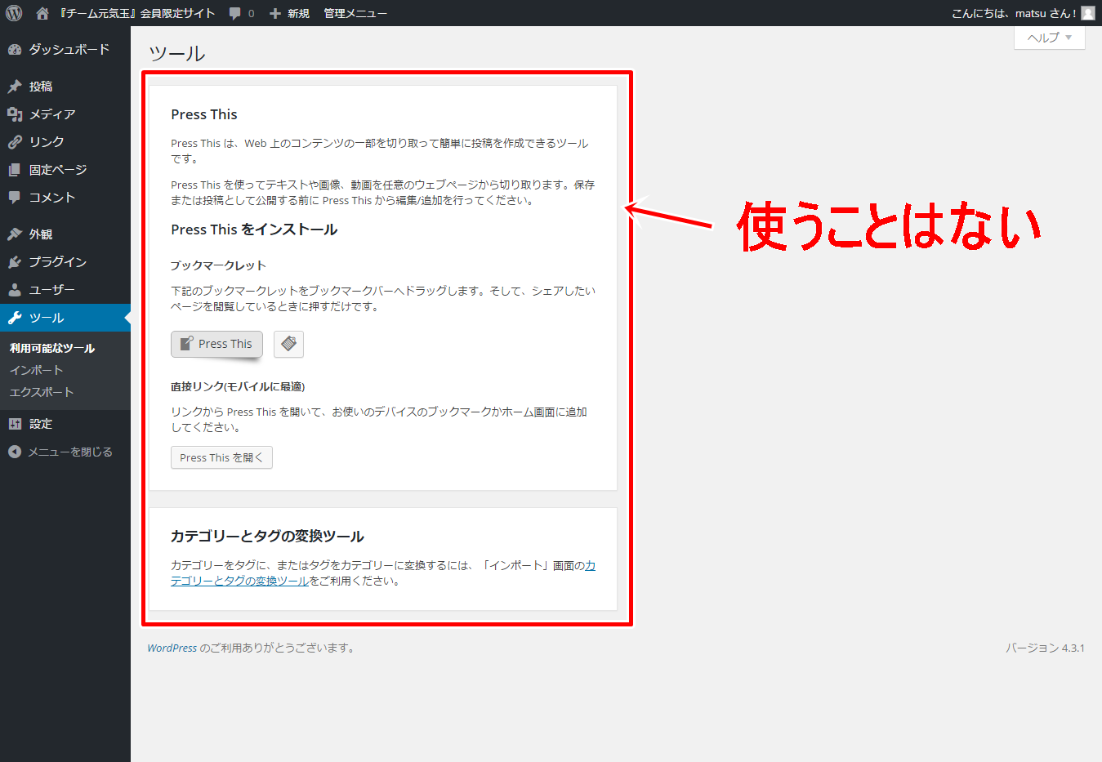Click こんにちは、matsu さん account menu

pos(1023,13)
